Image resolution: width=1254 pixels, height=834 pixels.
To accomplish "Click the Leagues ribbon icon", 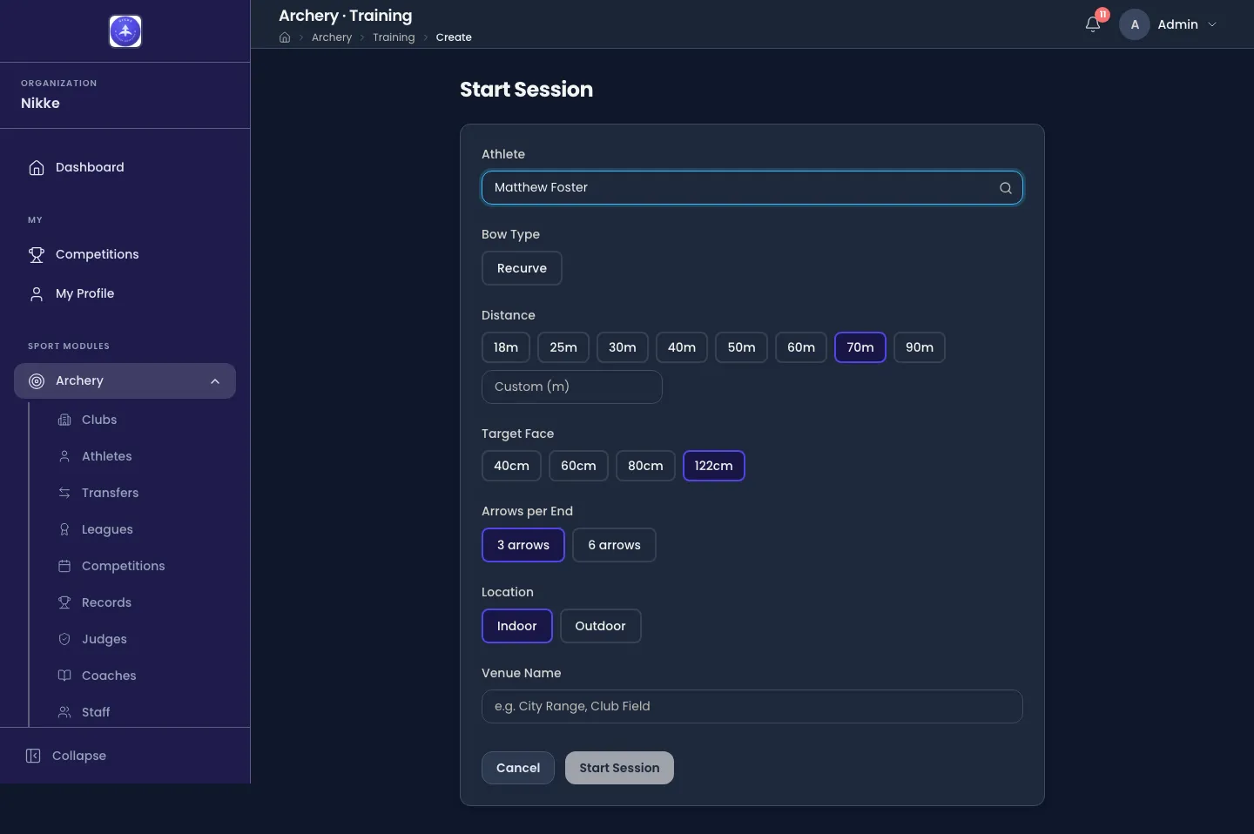I will (x=64, y=529).
